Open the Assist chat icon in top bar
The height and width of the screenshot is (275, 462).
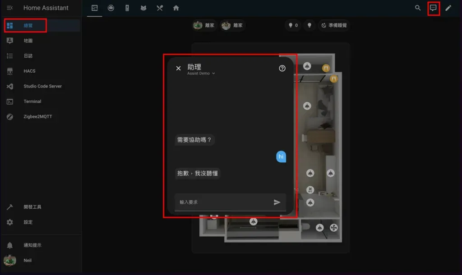433,8
